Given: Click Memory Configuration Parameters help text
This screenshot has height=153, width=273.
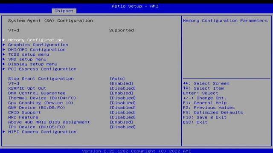Looking at the screenshot, I should [225, 21].
